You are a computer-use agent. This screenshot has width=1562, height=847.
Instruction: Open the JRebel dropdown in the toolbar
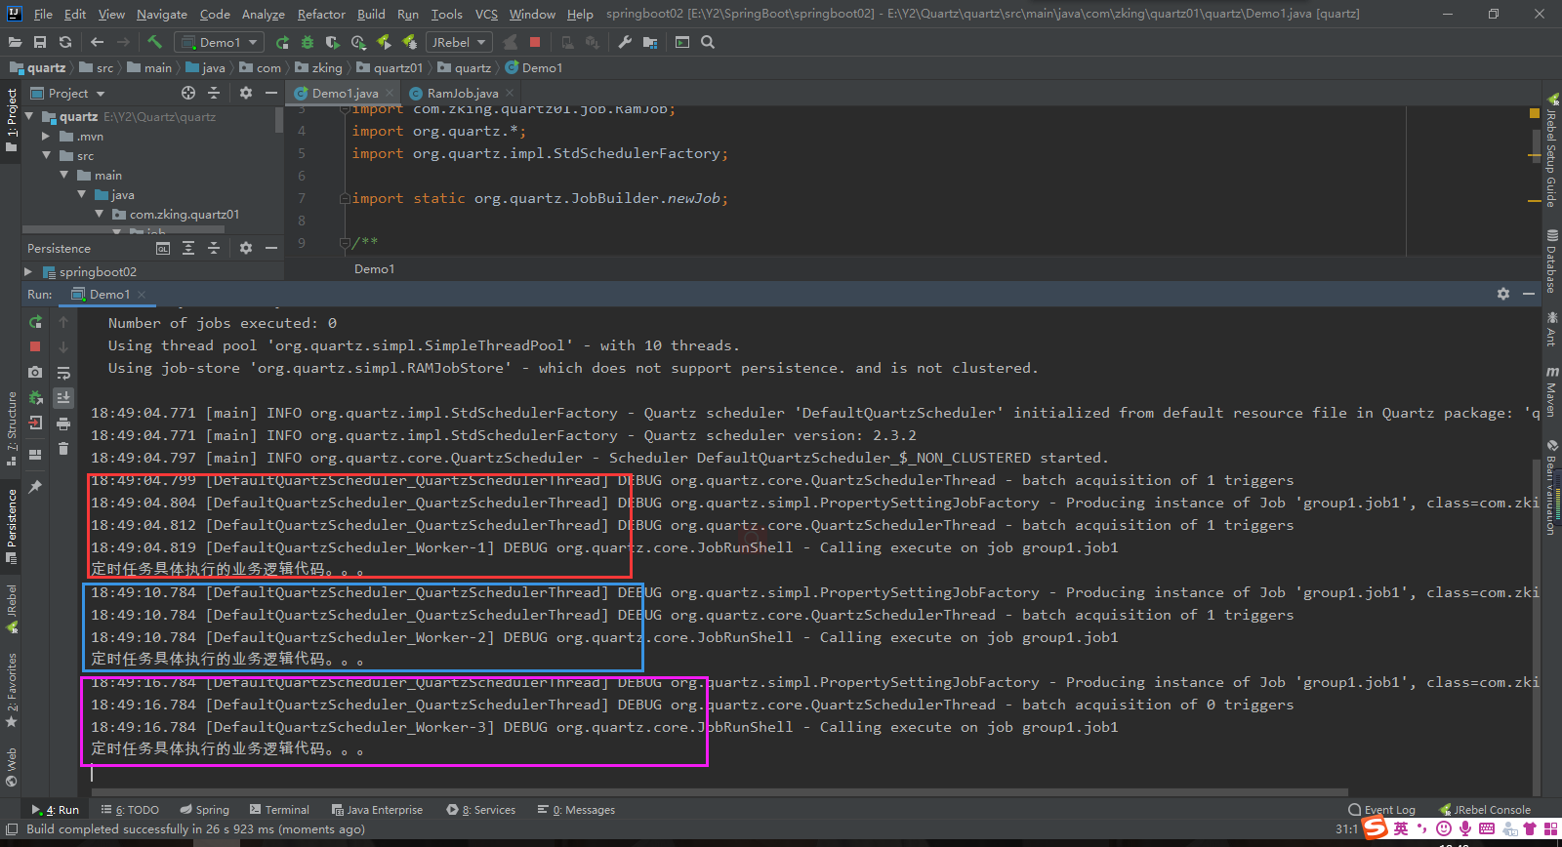pyautogui.click(x=459, y=42)
